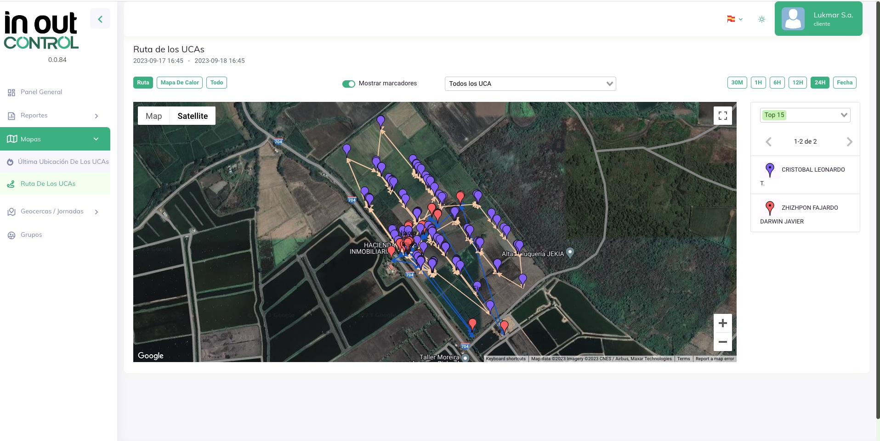Switch to the Satellite map view

click(193, 116)
